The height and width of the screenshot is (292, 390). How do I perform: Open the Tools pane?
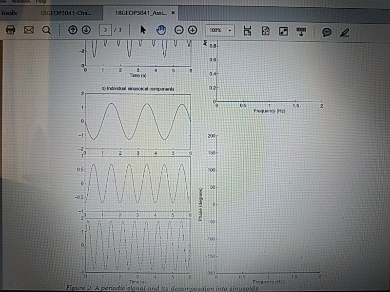pyautogui.click(x=10, y=13)
